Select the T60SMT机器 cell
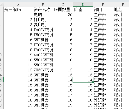The height and width of the screenshot is (109, 129). pos(43,30)
